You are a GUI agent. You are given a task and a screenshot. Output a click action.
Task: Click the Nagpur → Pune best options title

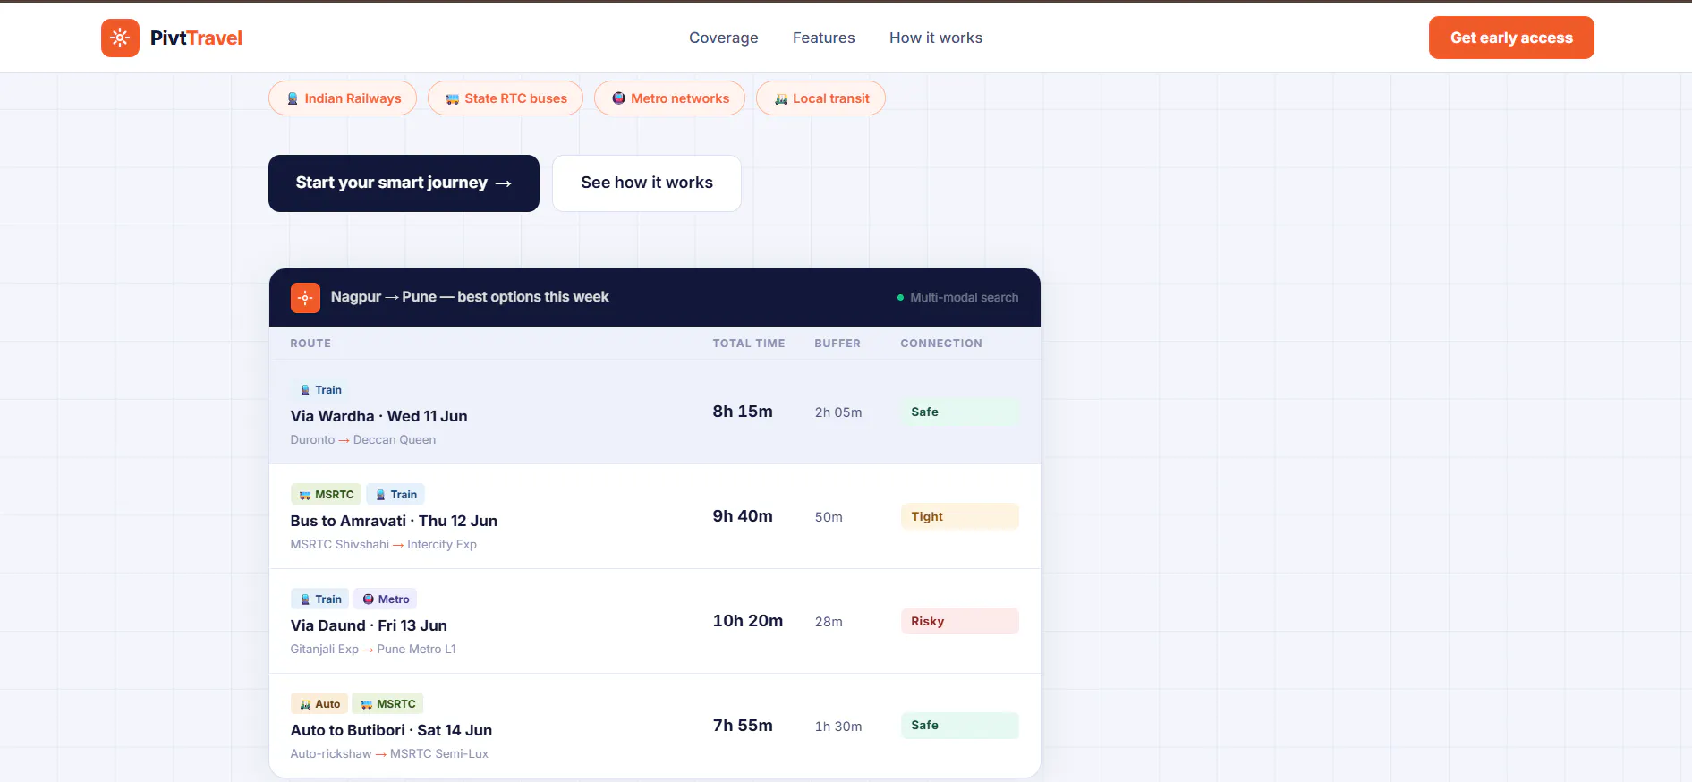470,297
